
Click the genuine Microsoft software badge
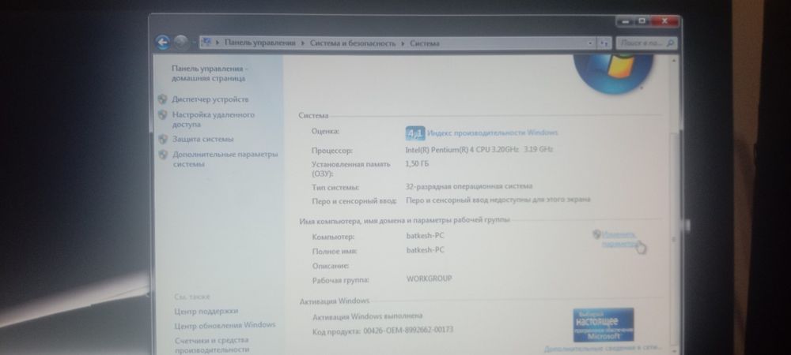(x=604, y=325)
